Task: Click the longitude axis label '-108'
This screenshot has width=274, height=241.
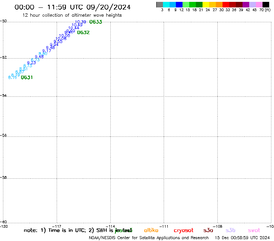Action: pyautogui.click(x=218, y=226)
